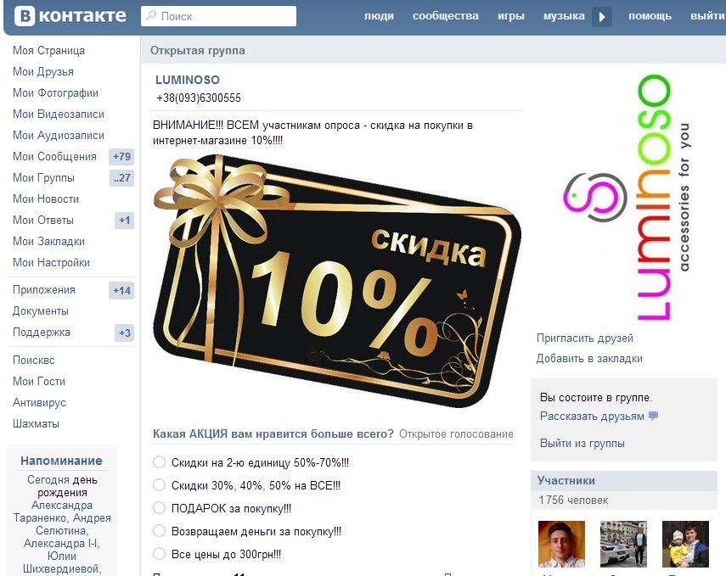Image resolution: width=726 pixels, height=576 pixels.
Task: Open the сообщества header menu
Action: (x=446, y=16)
